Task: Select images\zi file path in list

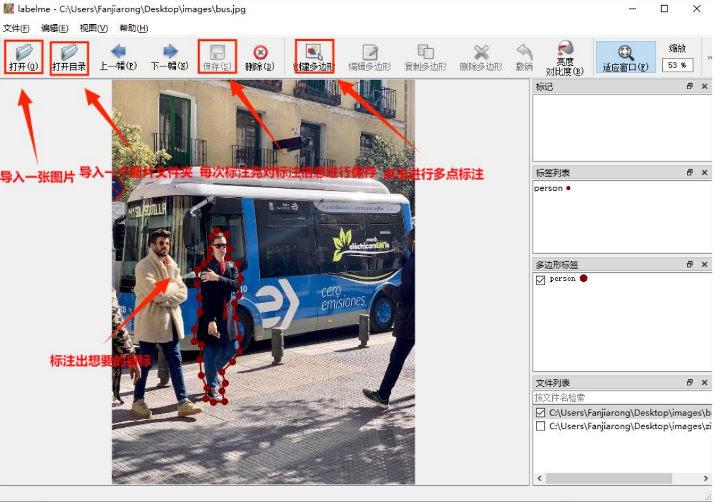Action: tap(630, 426)
